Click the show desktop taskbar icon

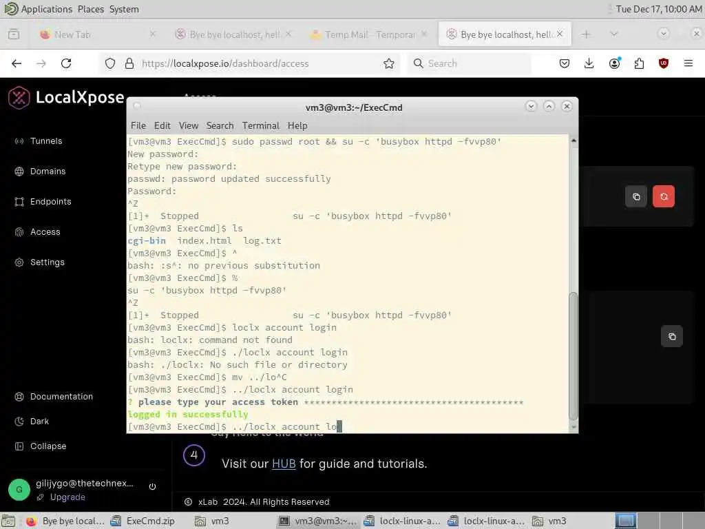[8, 521]
